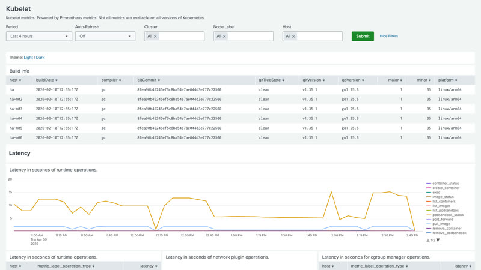Remove the All tag from Host filter
Image resolution: width=481 pixels, height=270 pixels.
point(293,37)
